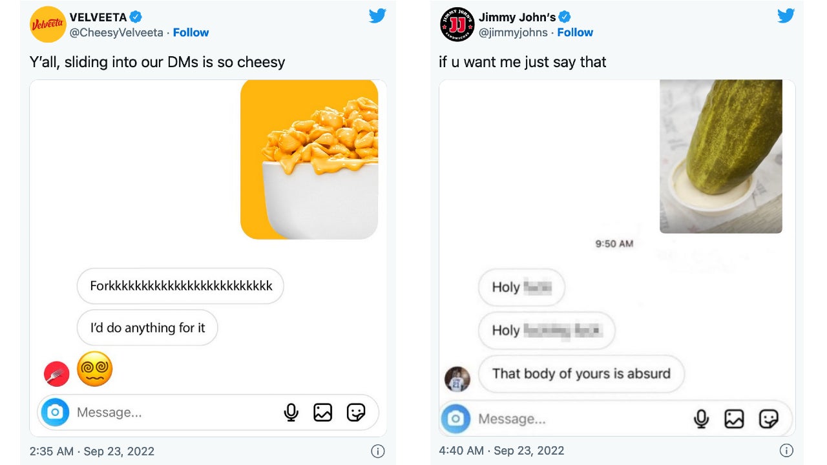Click Follow on the Jimmy John's account
The image size is (827, 465).
click(576, 32)
